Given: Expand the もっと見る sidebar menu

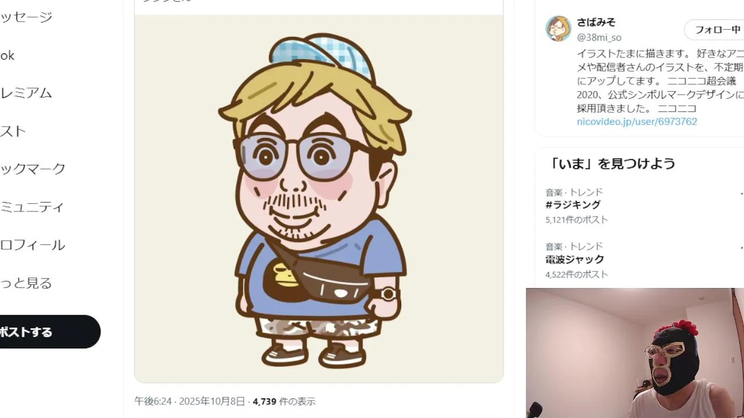Looking at the screenshot, I should pyautogui.click(x=26, y=283).
